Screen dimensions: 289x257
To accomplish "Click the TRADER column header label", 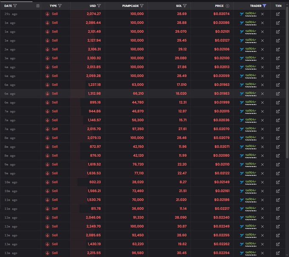I will [x=256, y=6].
